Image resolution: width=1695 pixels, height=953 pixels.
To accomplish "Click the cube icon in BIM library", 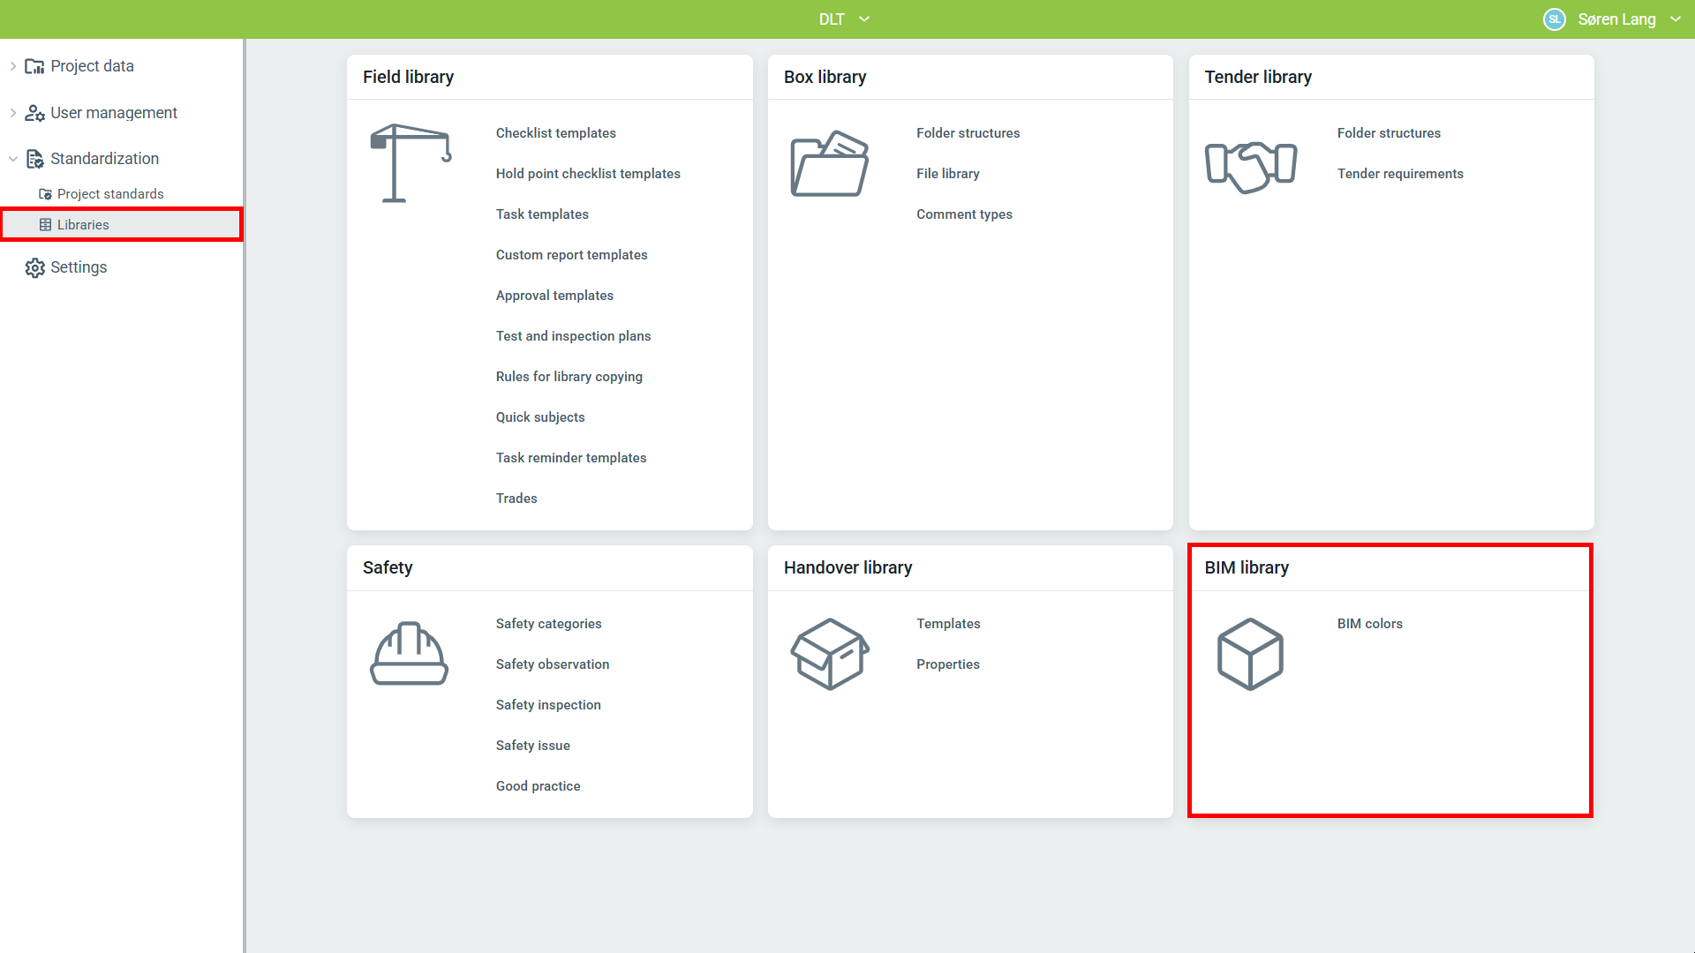I will [1250, 654].
